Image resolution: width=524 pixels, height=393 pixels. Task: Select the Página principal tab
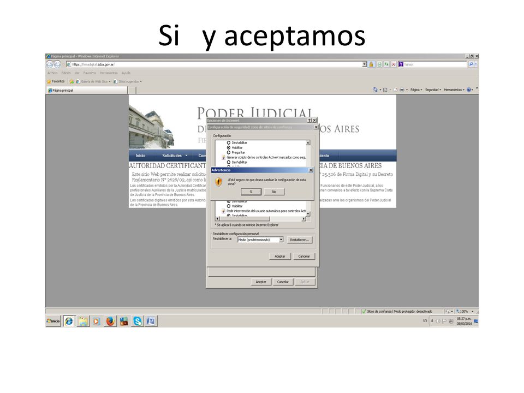[x=86, y=90]
